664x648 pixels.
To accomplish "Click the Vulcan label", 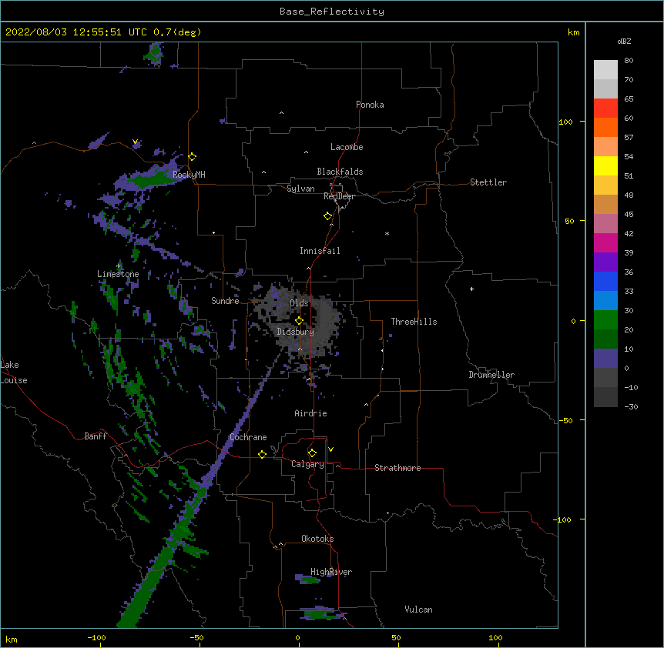I will 418,610.
